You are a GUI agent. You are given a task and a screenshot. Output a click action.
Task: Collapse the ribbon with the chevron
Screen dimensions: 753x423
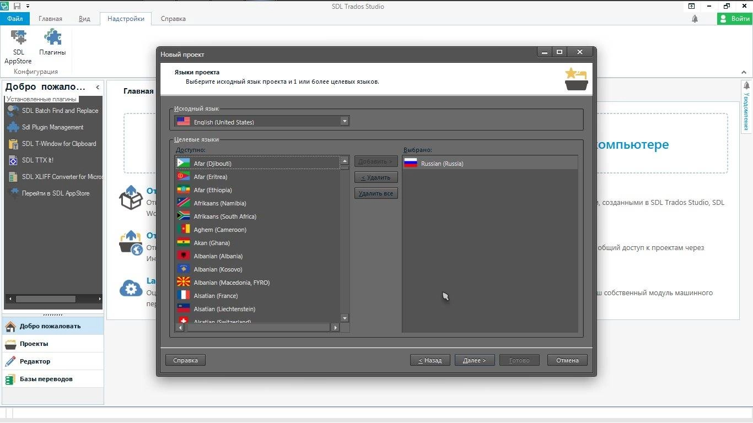tap(744, 72)
